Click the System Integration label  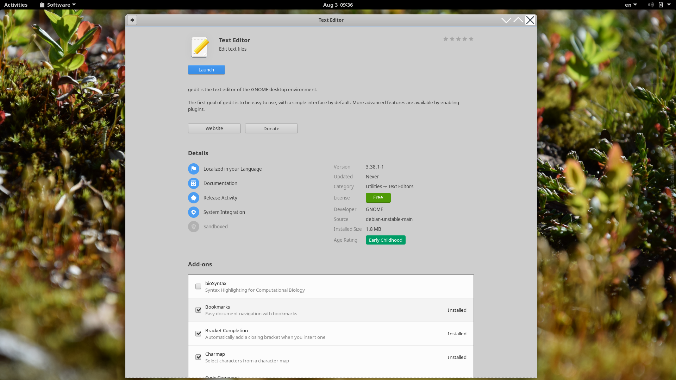(x=224, y=212)
